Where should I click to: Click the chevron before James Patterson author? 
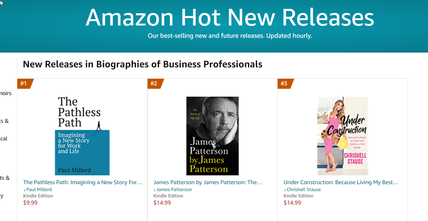click(x=155, y=190)
